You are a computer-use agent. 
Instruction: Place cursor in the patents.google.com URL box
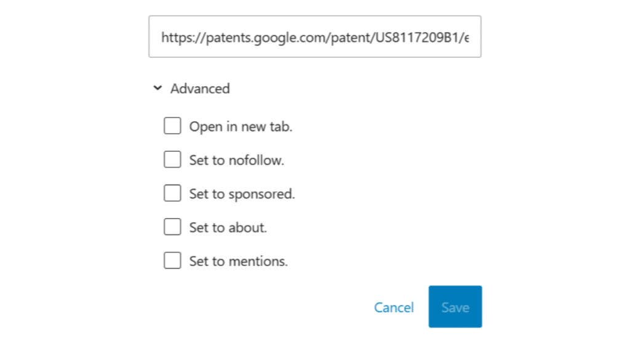[x=314, y=37]
